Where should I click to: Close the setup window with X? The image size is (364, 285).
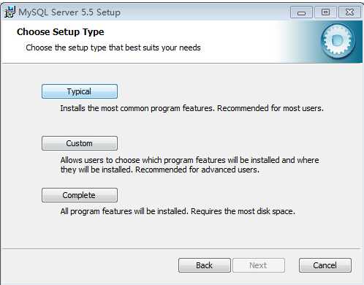tap(349, 12)
